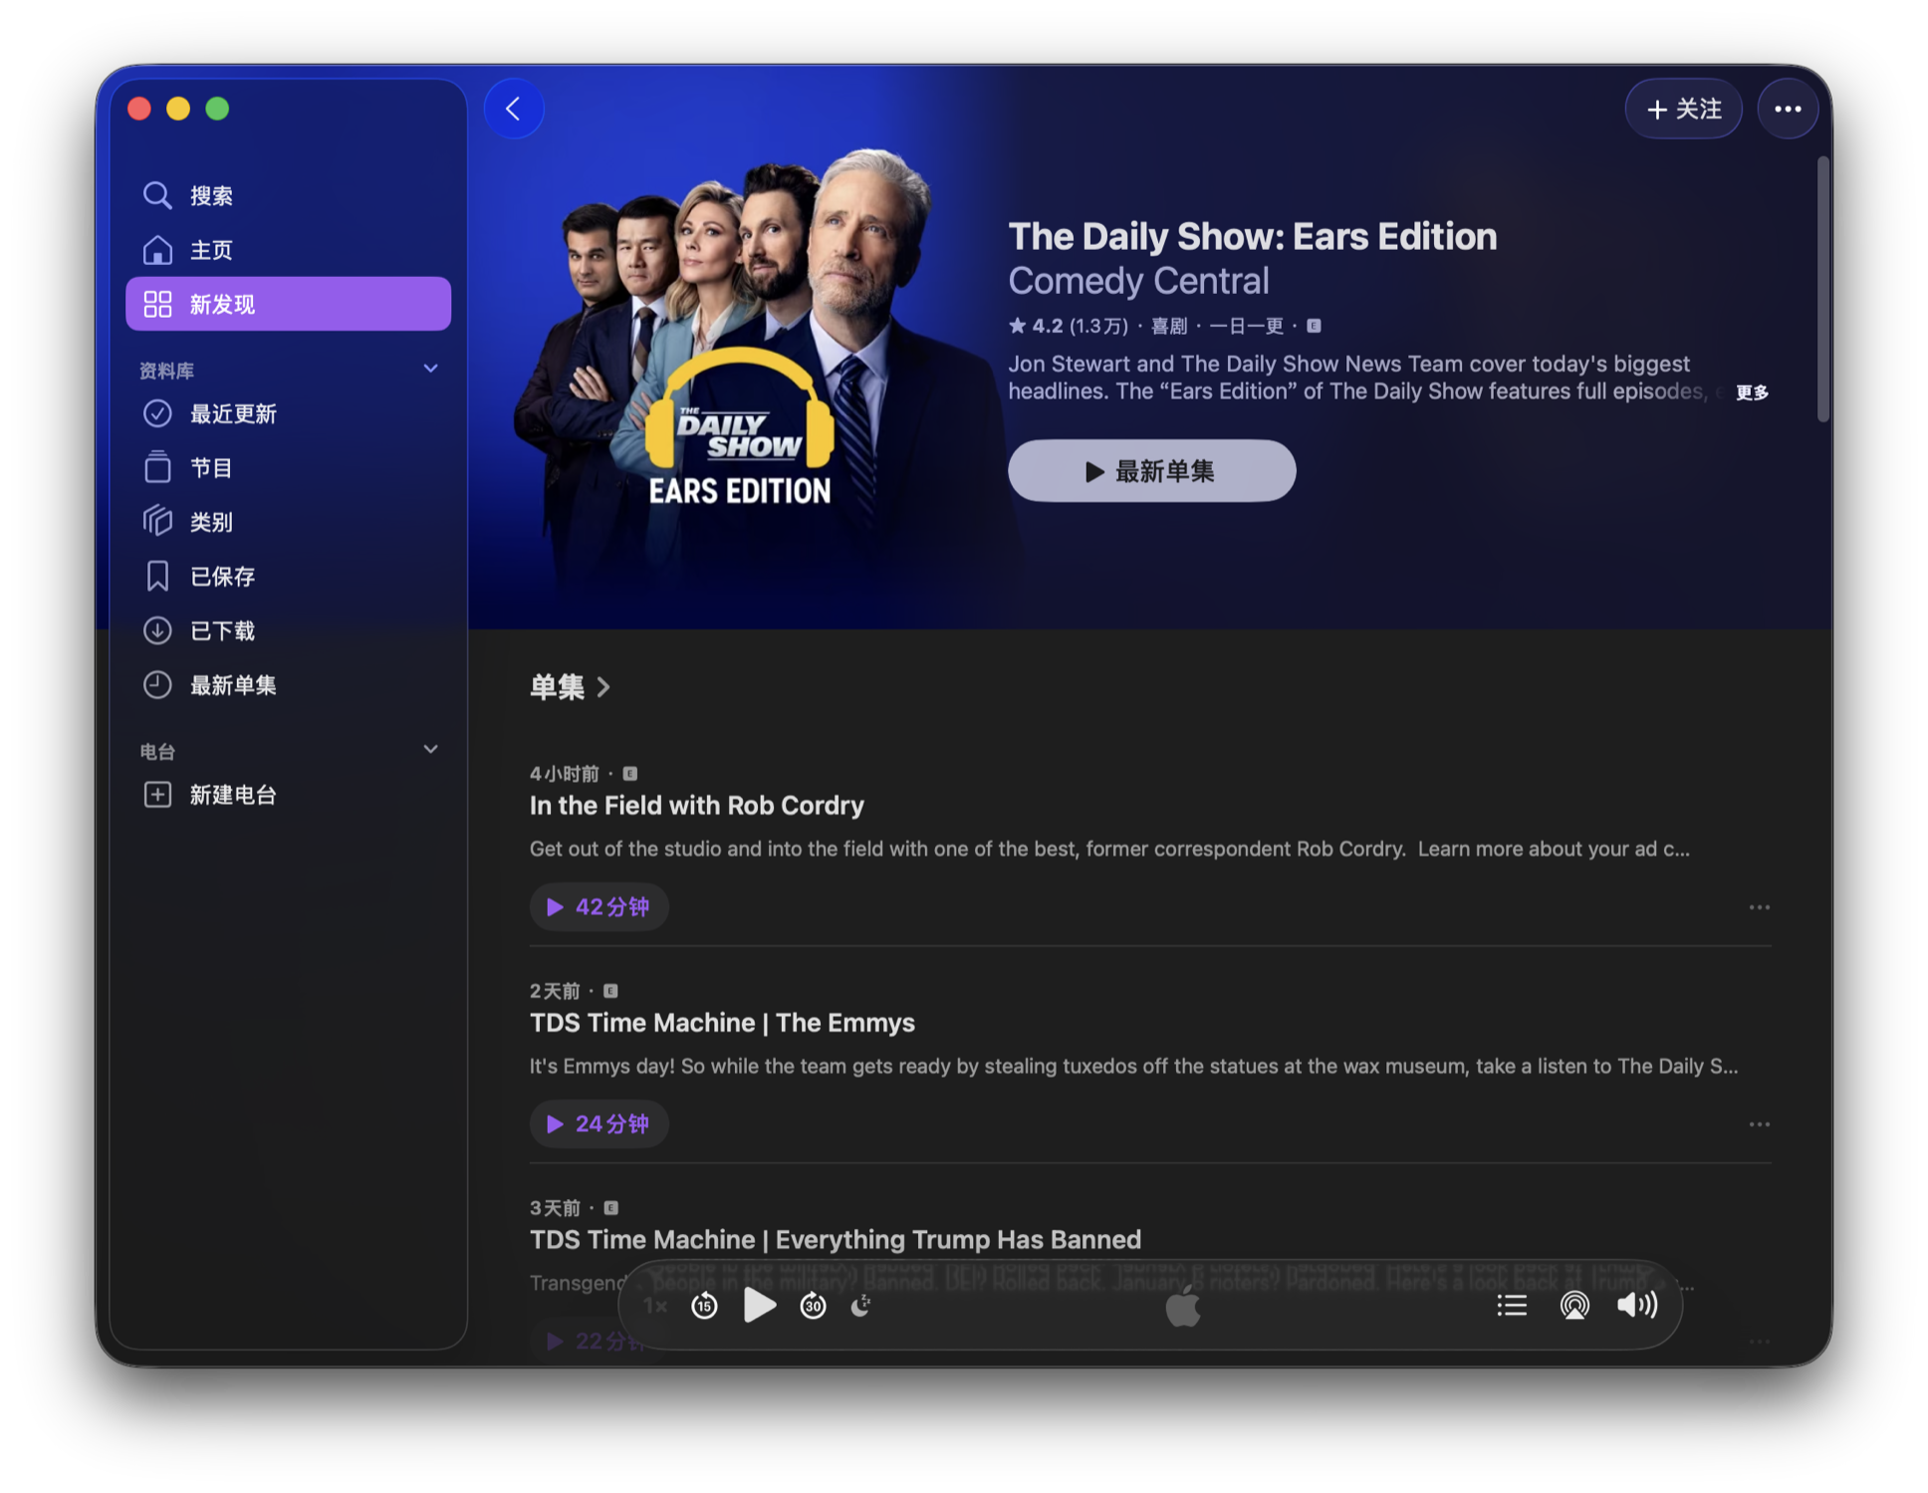Change playback speed 1x
Screen dimensions: 1928x1493
[654, 1306]
